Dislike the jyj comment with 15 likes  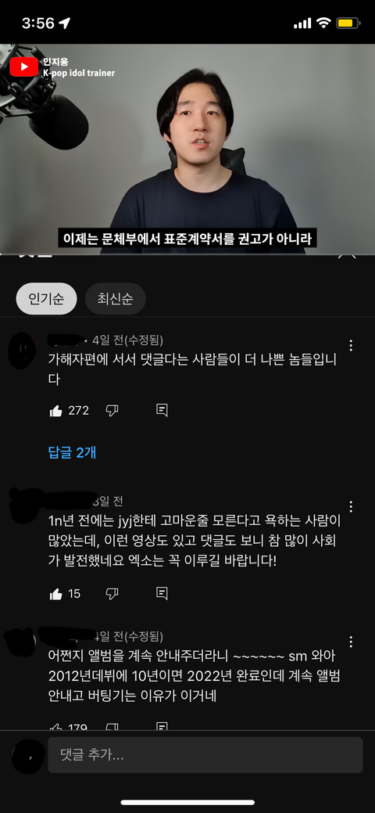click(112, 594)
